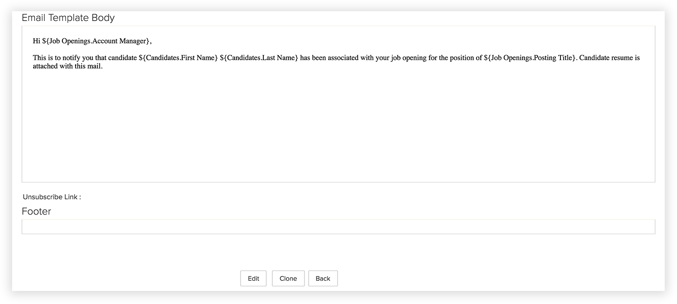
Task: Click the text "attached with this mail."
Action: (x=68, y=66)
